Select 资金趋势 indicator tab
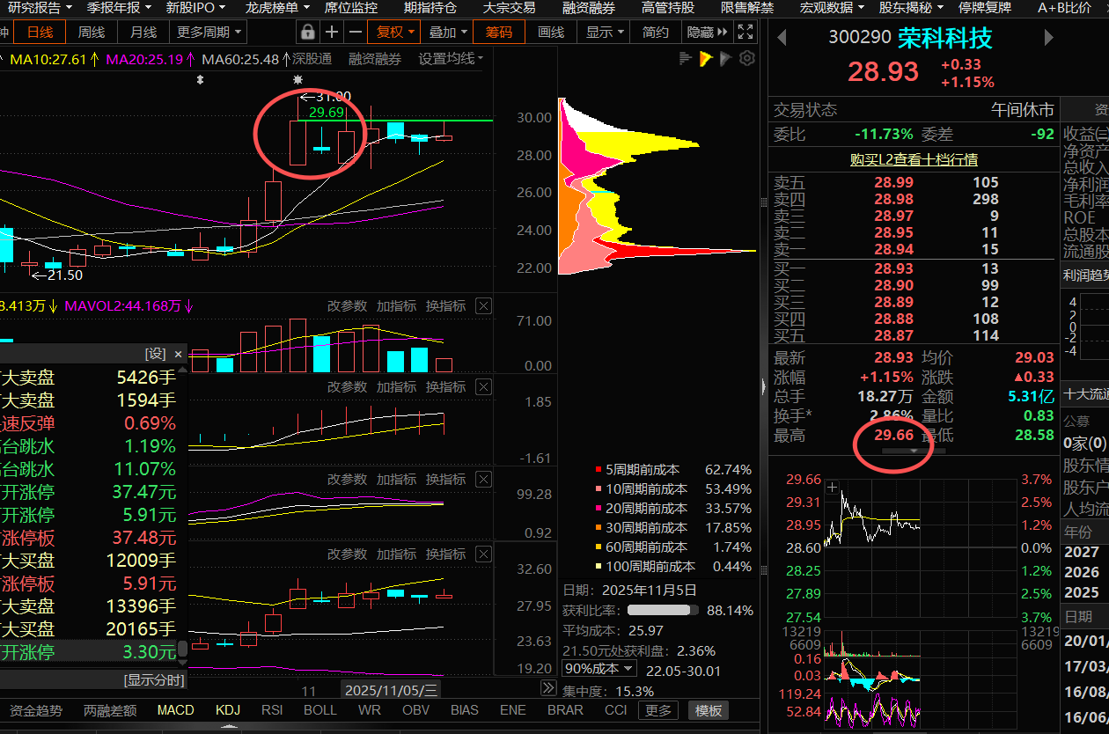 point(36,710)
